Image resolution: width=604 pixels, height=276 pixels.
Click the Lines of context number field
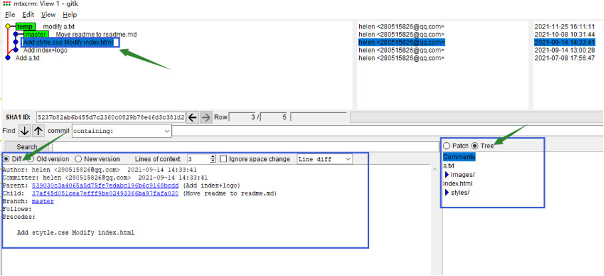(x=199, y=159)
